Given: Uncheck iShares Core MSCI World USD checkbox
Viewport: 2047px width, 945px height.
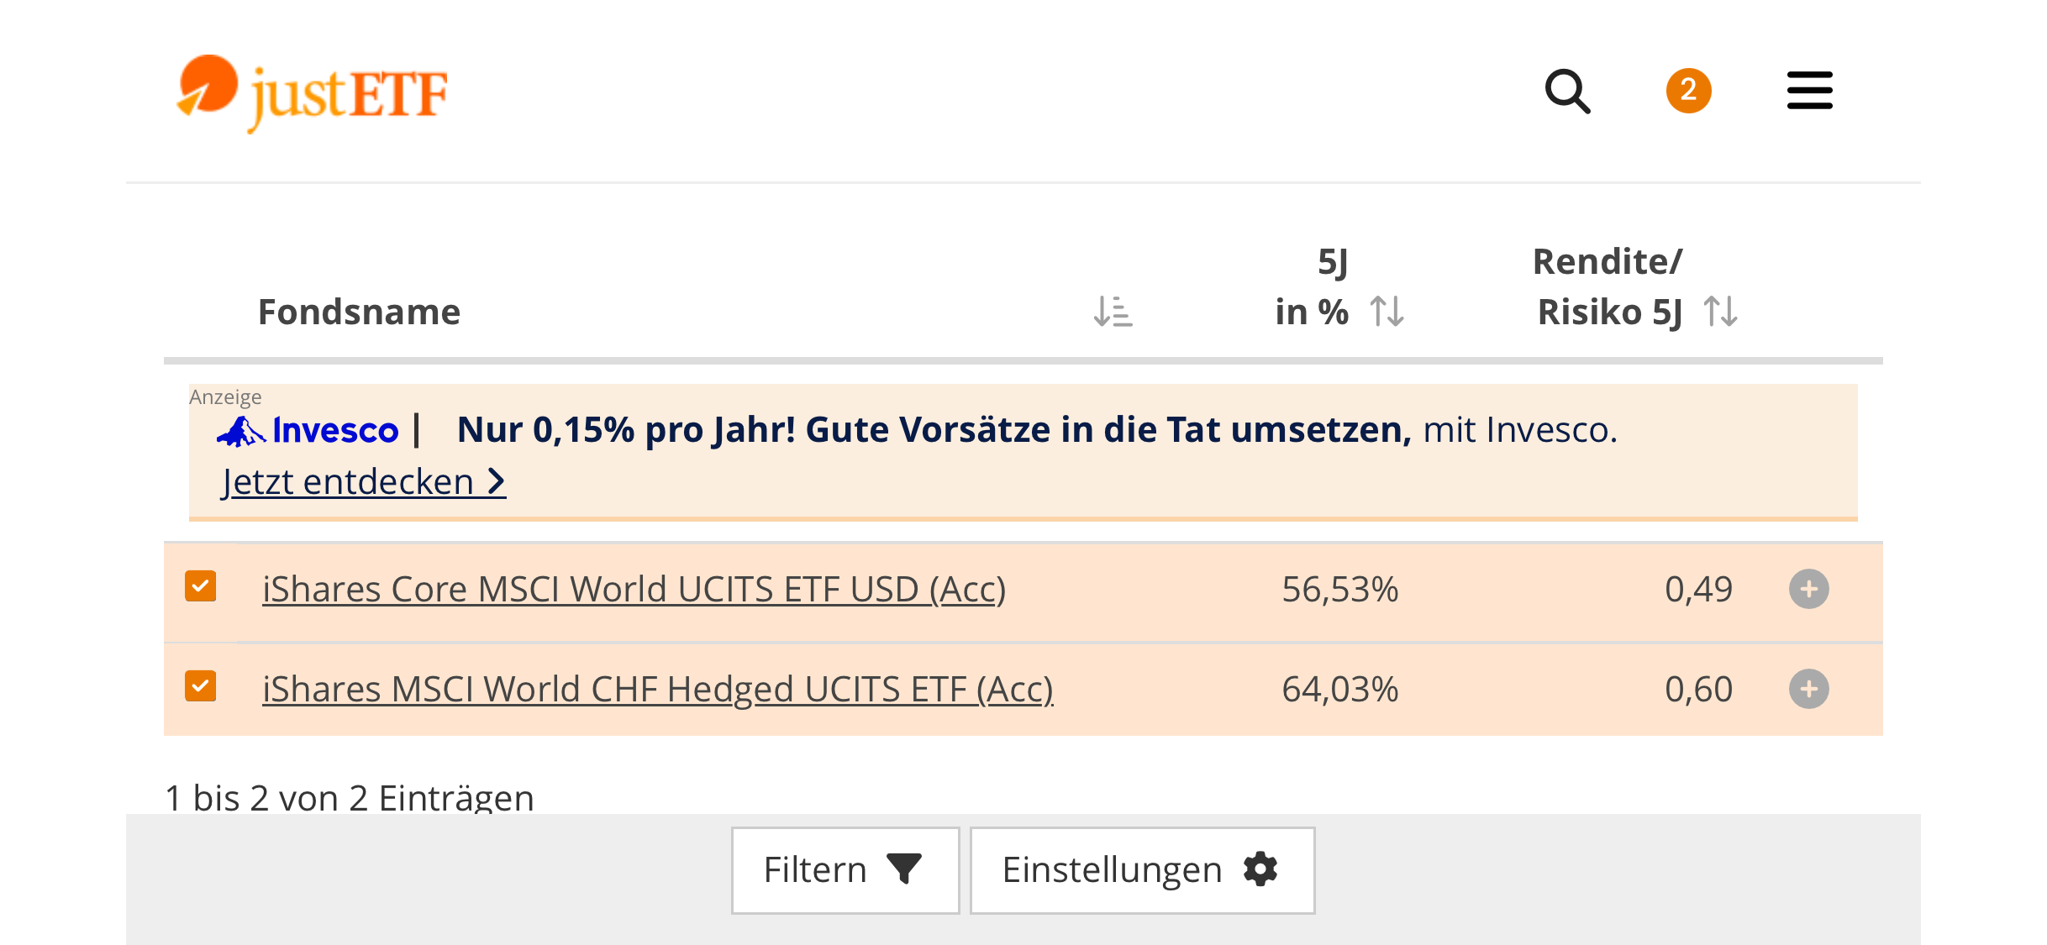Looking at the screenshot, I should click(201, 586).
